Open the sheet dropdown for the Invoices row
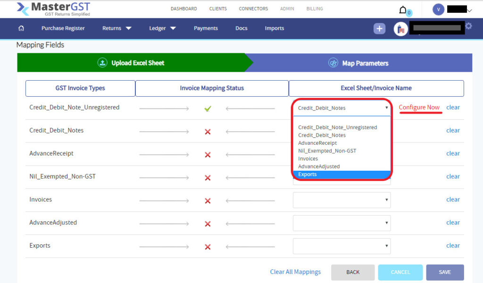 click(x=341, y=200)
